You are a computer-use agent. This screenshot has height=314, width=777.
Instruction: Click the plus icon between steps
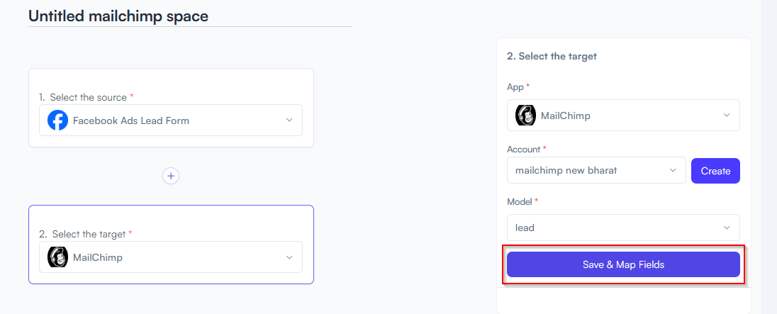171,176
